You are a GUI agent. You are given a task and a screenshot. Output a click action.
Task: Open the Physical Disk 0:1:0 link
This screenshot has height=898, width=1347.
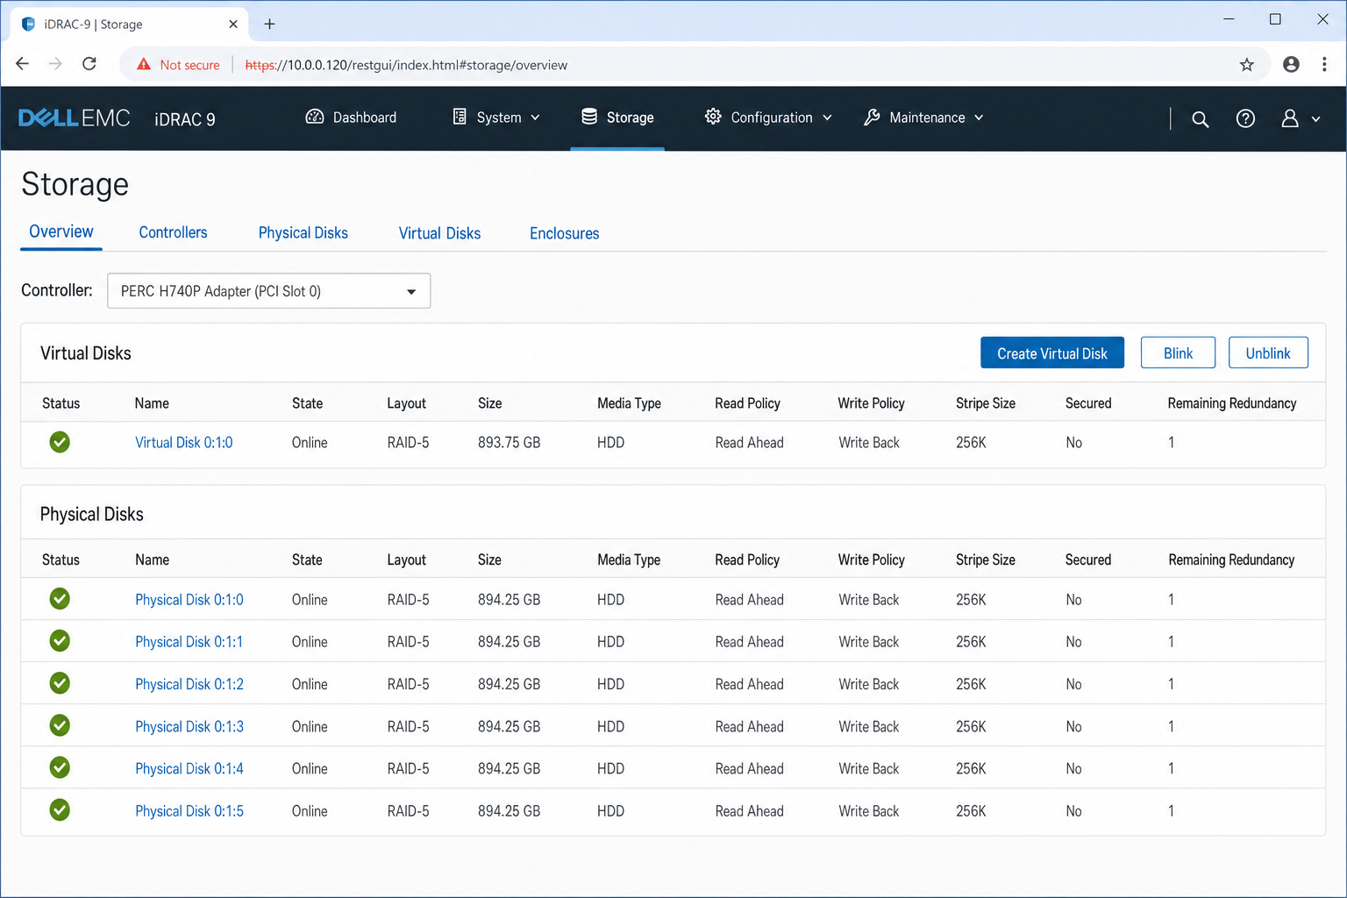click(x=189, y=600)
